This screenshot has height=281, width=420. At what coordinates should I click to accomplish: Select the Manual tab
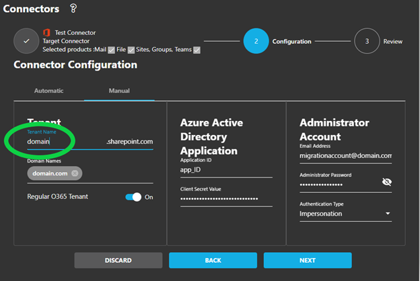119,90
